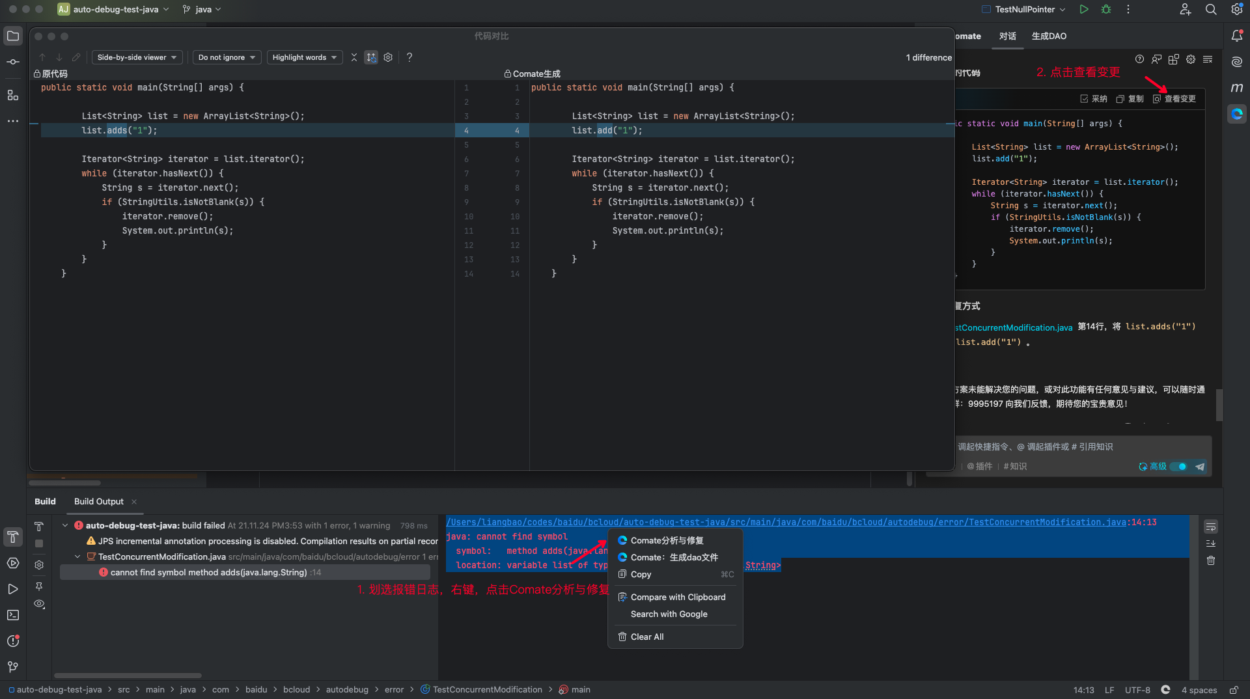
Task: Go to previous difference arrow
Action: (x=42, y=57)
